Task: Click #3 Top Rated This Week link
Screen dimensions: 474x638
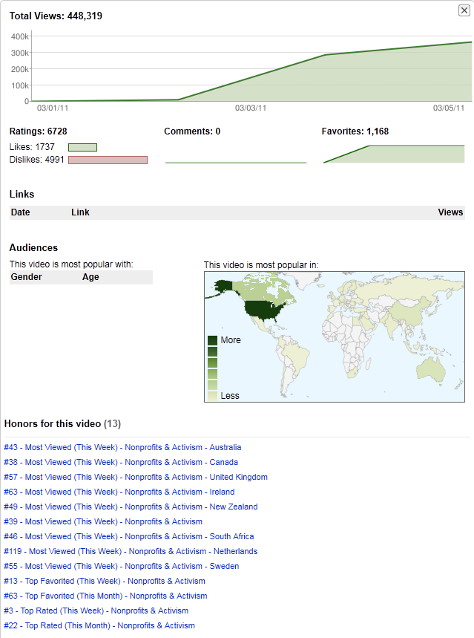Action: [x=96, y=611]
